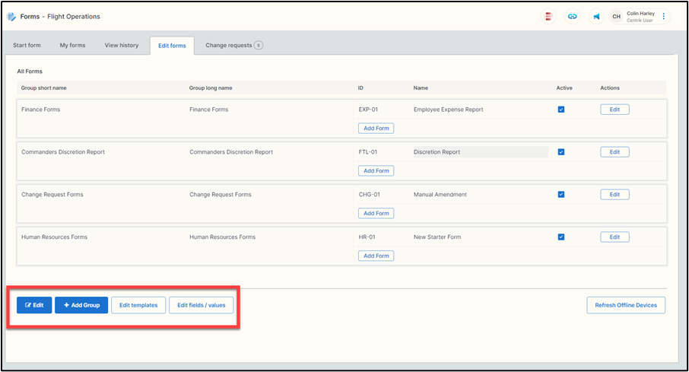Toggle Active checkbox for Manual Amendment
The image size is (689, 372).
pos(561,195)
